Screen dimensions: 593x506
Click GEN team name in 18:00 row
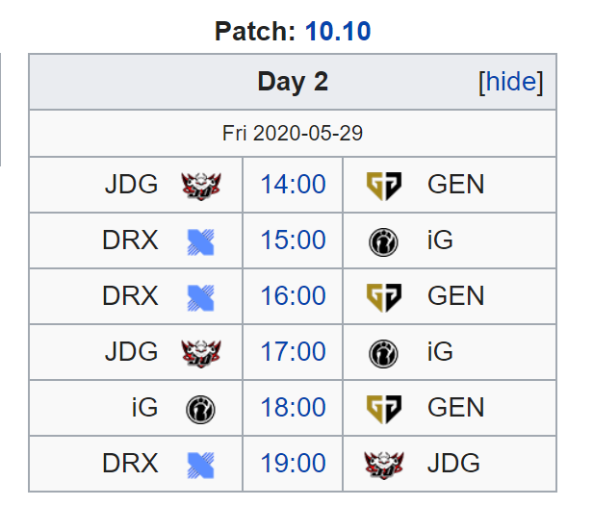[455, 407]
